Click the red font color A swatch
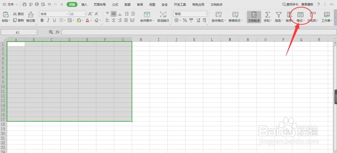Image resolution: width=337 pixels, height=153 pixels. point(87,20)
